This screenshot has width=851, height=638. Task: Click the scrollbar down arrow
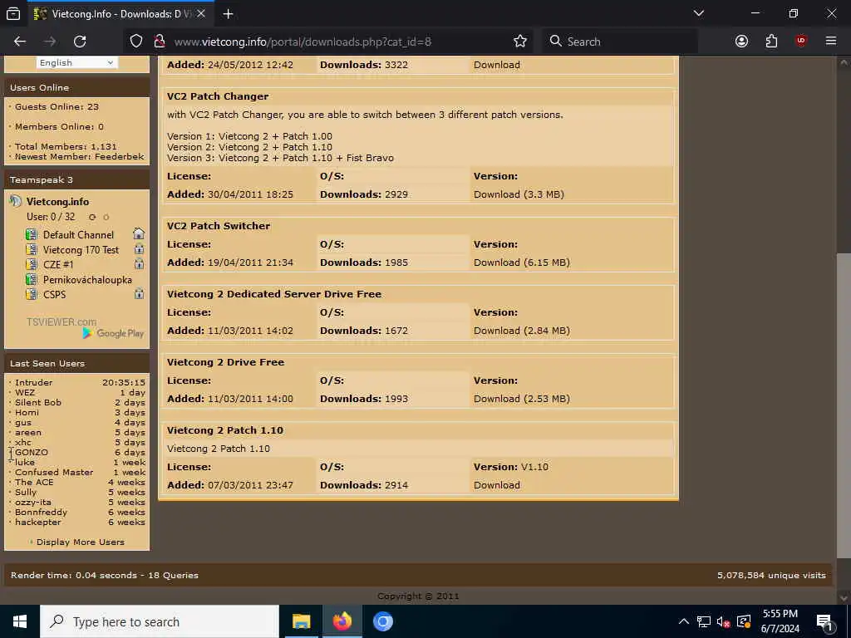click(x=844, y=597)
